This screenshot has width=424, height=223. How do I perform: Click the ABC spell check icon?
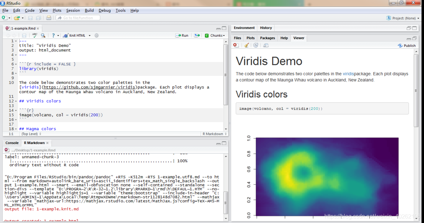click(35, 35)
